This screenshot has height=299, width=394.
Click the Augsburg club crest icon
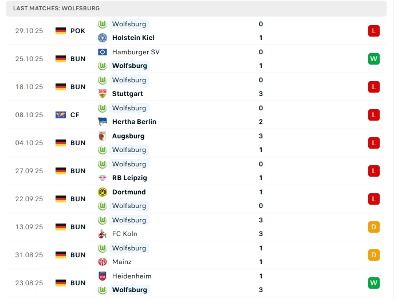pyautogui.click(x=103, y=136)
